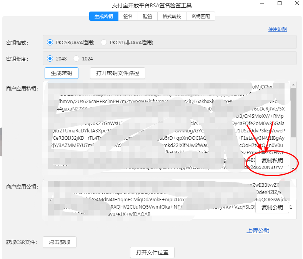The width and height of the screenshot is (303, 259).
Task: Open the 密钥匹配 tab
Action: pos(201,16)
